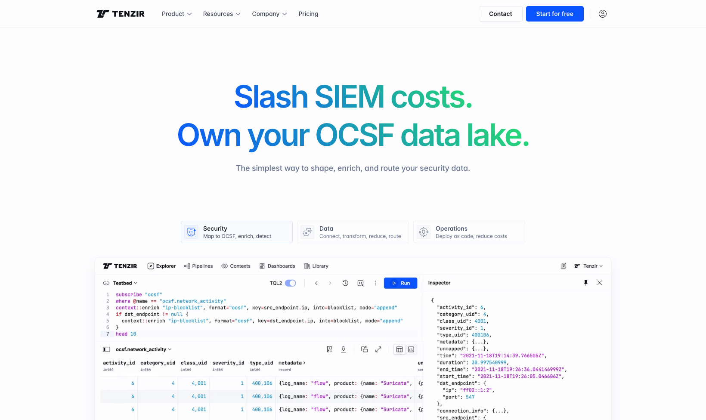Click editor line 1 'subscribe "ocsf"'
The height and width of the screenshot is (420, 706).
click(139, 295)
